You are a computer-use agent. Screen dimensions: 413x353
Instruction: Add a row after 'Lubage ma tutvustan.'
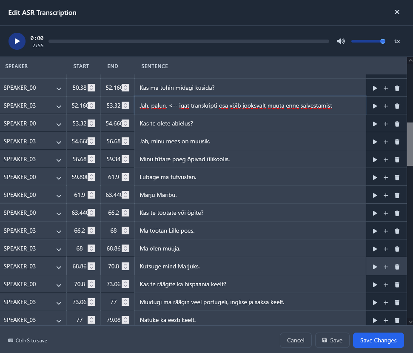(386, 177)
